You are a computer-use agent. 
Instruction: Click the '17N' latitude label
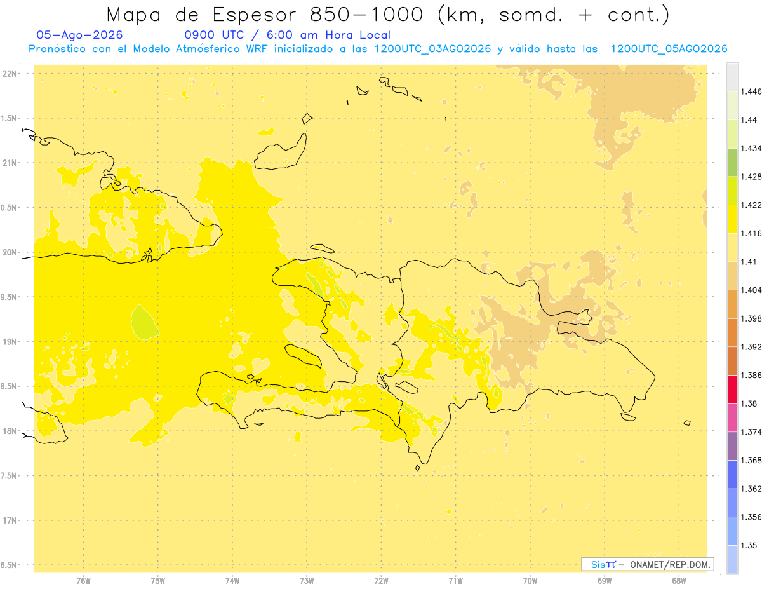pos(10,520)
